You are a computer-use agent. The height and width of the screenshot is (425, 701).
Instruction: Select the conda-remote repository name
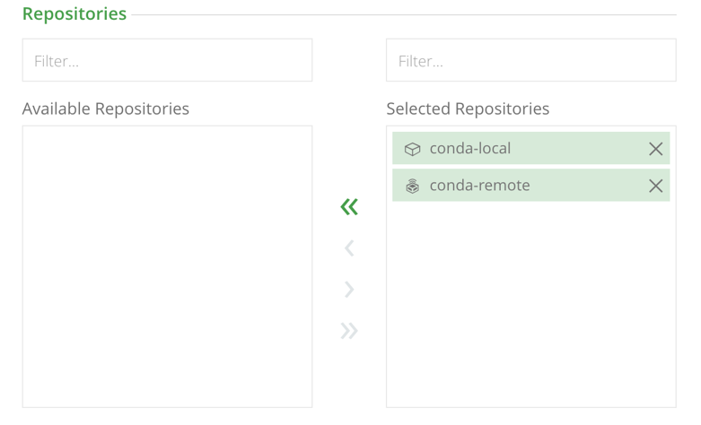479,186
